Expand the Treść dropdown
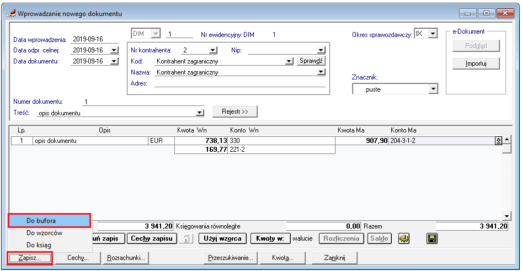This screenshot has height=271, width=522. point(200,113)
